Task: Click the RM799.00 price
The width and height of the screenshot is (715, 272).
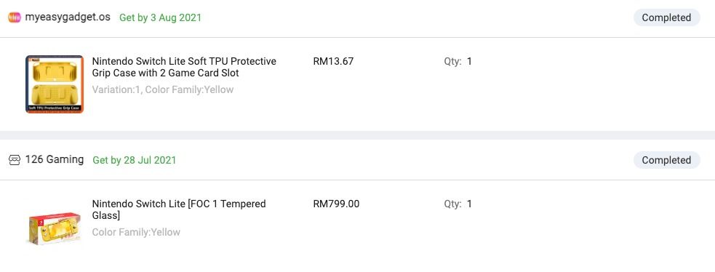Action: [x=336, y=204]
